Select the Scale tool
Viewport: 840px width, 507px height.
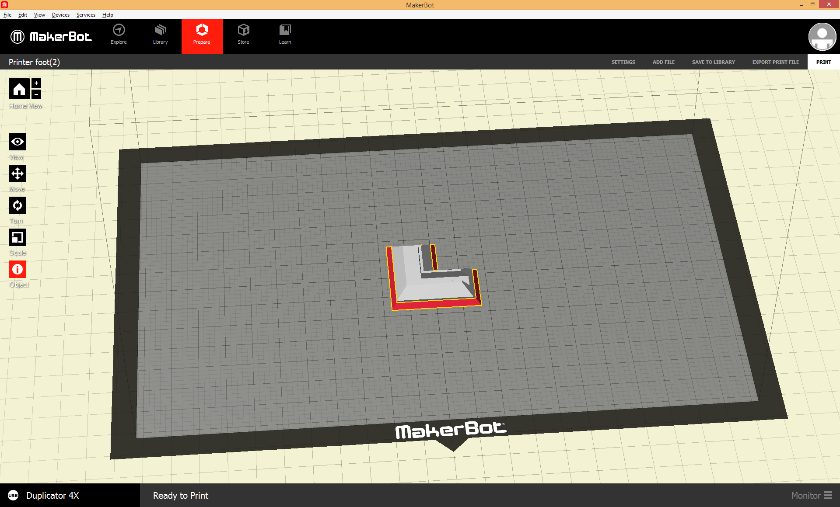[17, 237]
